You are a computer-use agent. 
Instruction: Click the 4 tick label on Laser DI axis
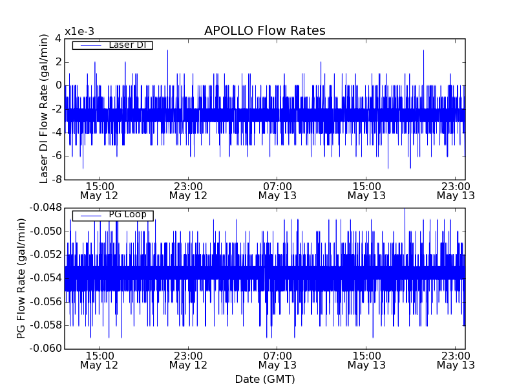click(x=58, y=38)
